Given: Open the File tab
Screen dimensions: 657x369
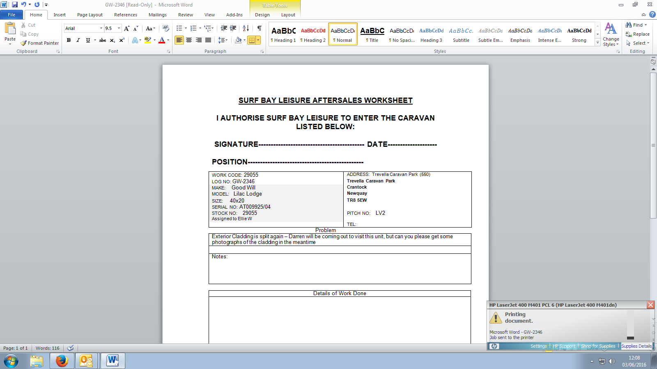Looking at the screenshot, I should click(x=11, y=15).
